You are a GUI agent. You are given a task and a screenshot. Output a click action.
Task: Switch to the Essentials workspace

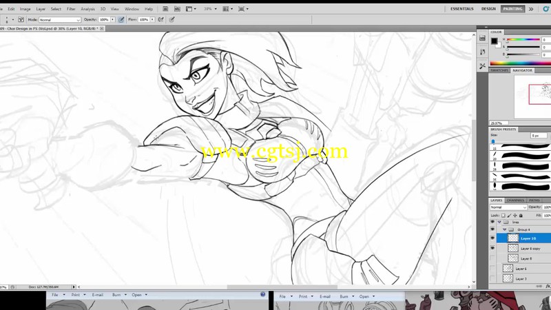click(x=461, y=9)
